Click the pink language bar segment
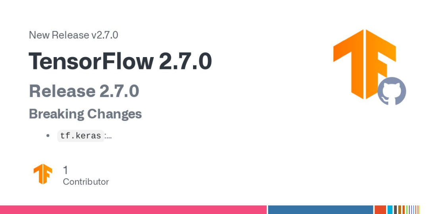The height and width of the screenshot is (214, 429). (133, 210)
